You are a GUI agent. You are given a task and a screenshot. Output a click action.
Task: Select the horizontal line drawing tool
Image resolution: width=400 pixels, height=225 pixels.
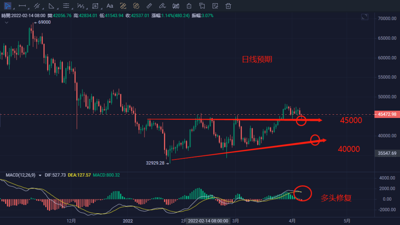22,6
